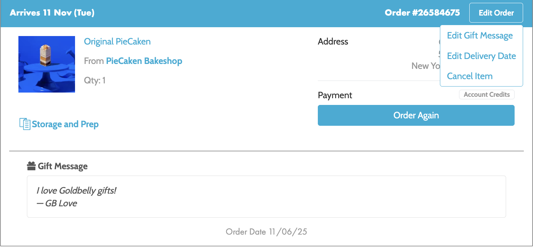Click the Storage and Prep document icon
Viewport: 533px width, 248px height.
pyautogui.click(x=25, y=124)
